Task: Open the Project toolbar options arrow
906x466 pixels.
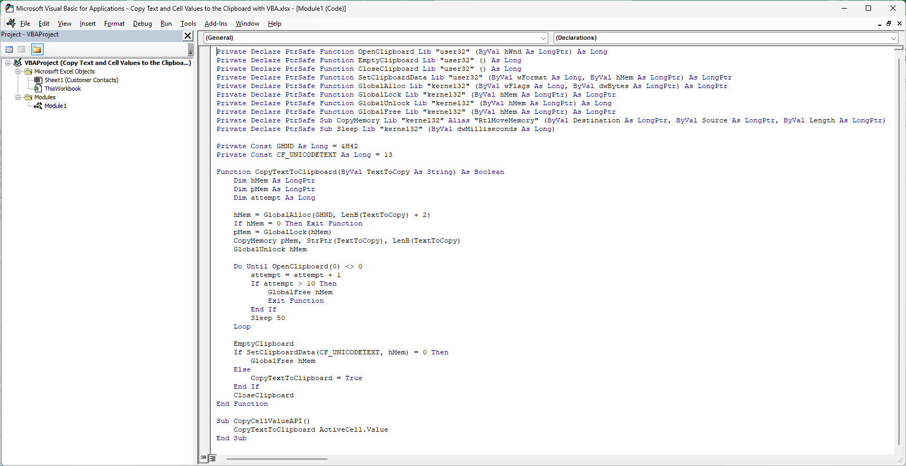Action: (x=191, y=50)
